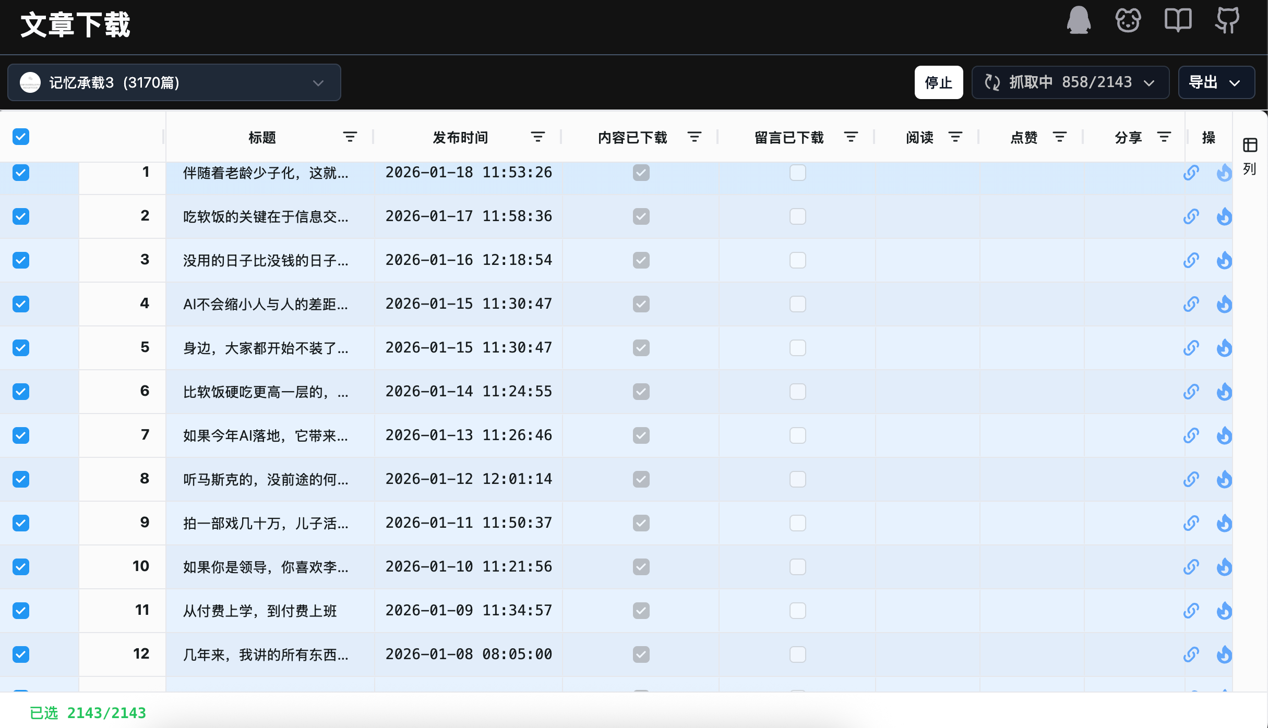This screenshot has width=1268, height=728.
Task: Deselect the row 5 checkbox
Action: coord(21,347)
